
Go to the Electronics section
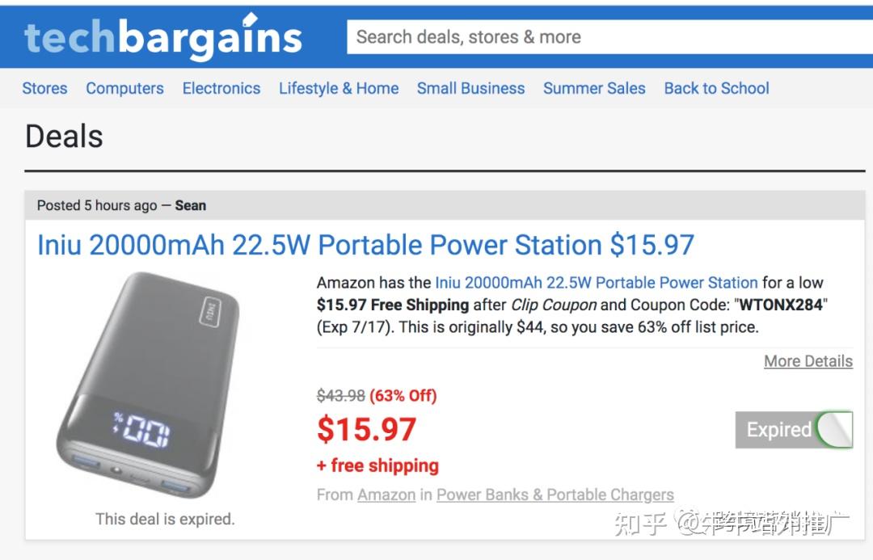tap(221, 89)
